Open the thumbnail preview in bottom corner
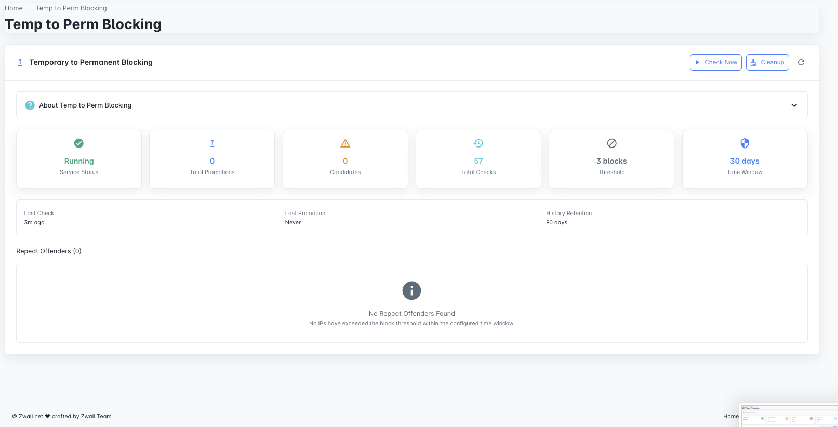Viewport: 838px width, 427px height. pyautogui.click(x=788, y=415)
